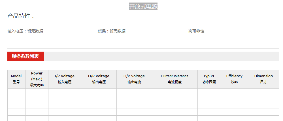283x121 pixels.
Task: Click the Current Tolerance 电流精度 column header
Action: click(175, 79)
